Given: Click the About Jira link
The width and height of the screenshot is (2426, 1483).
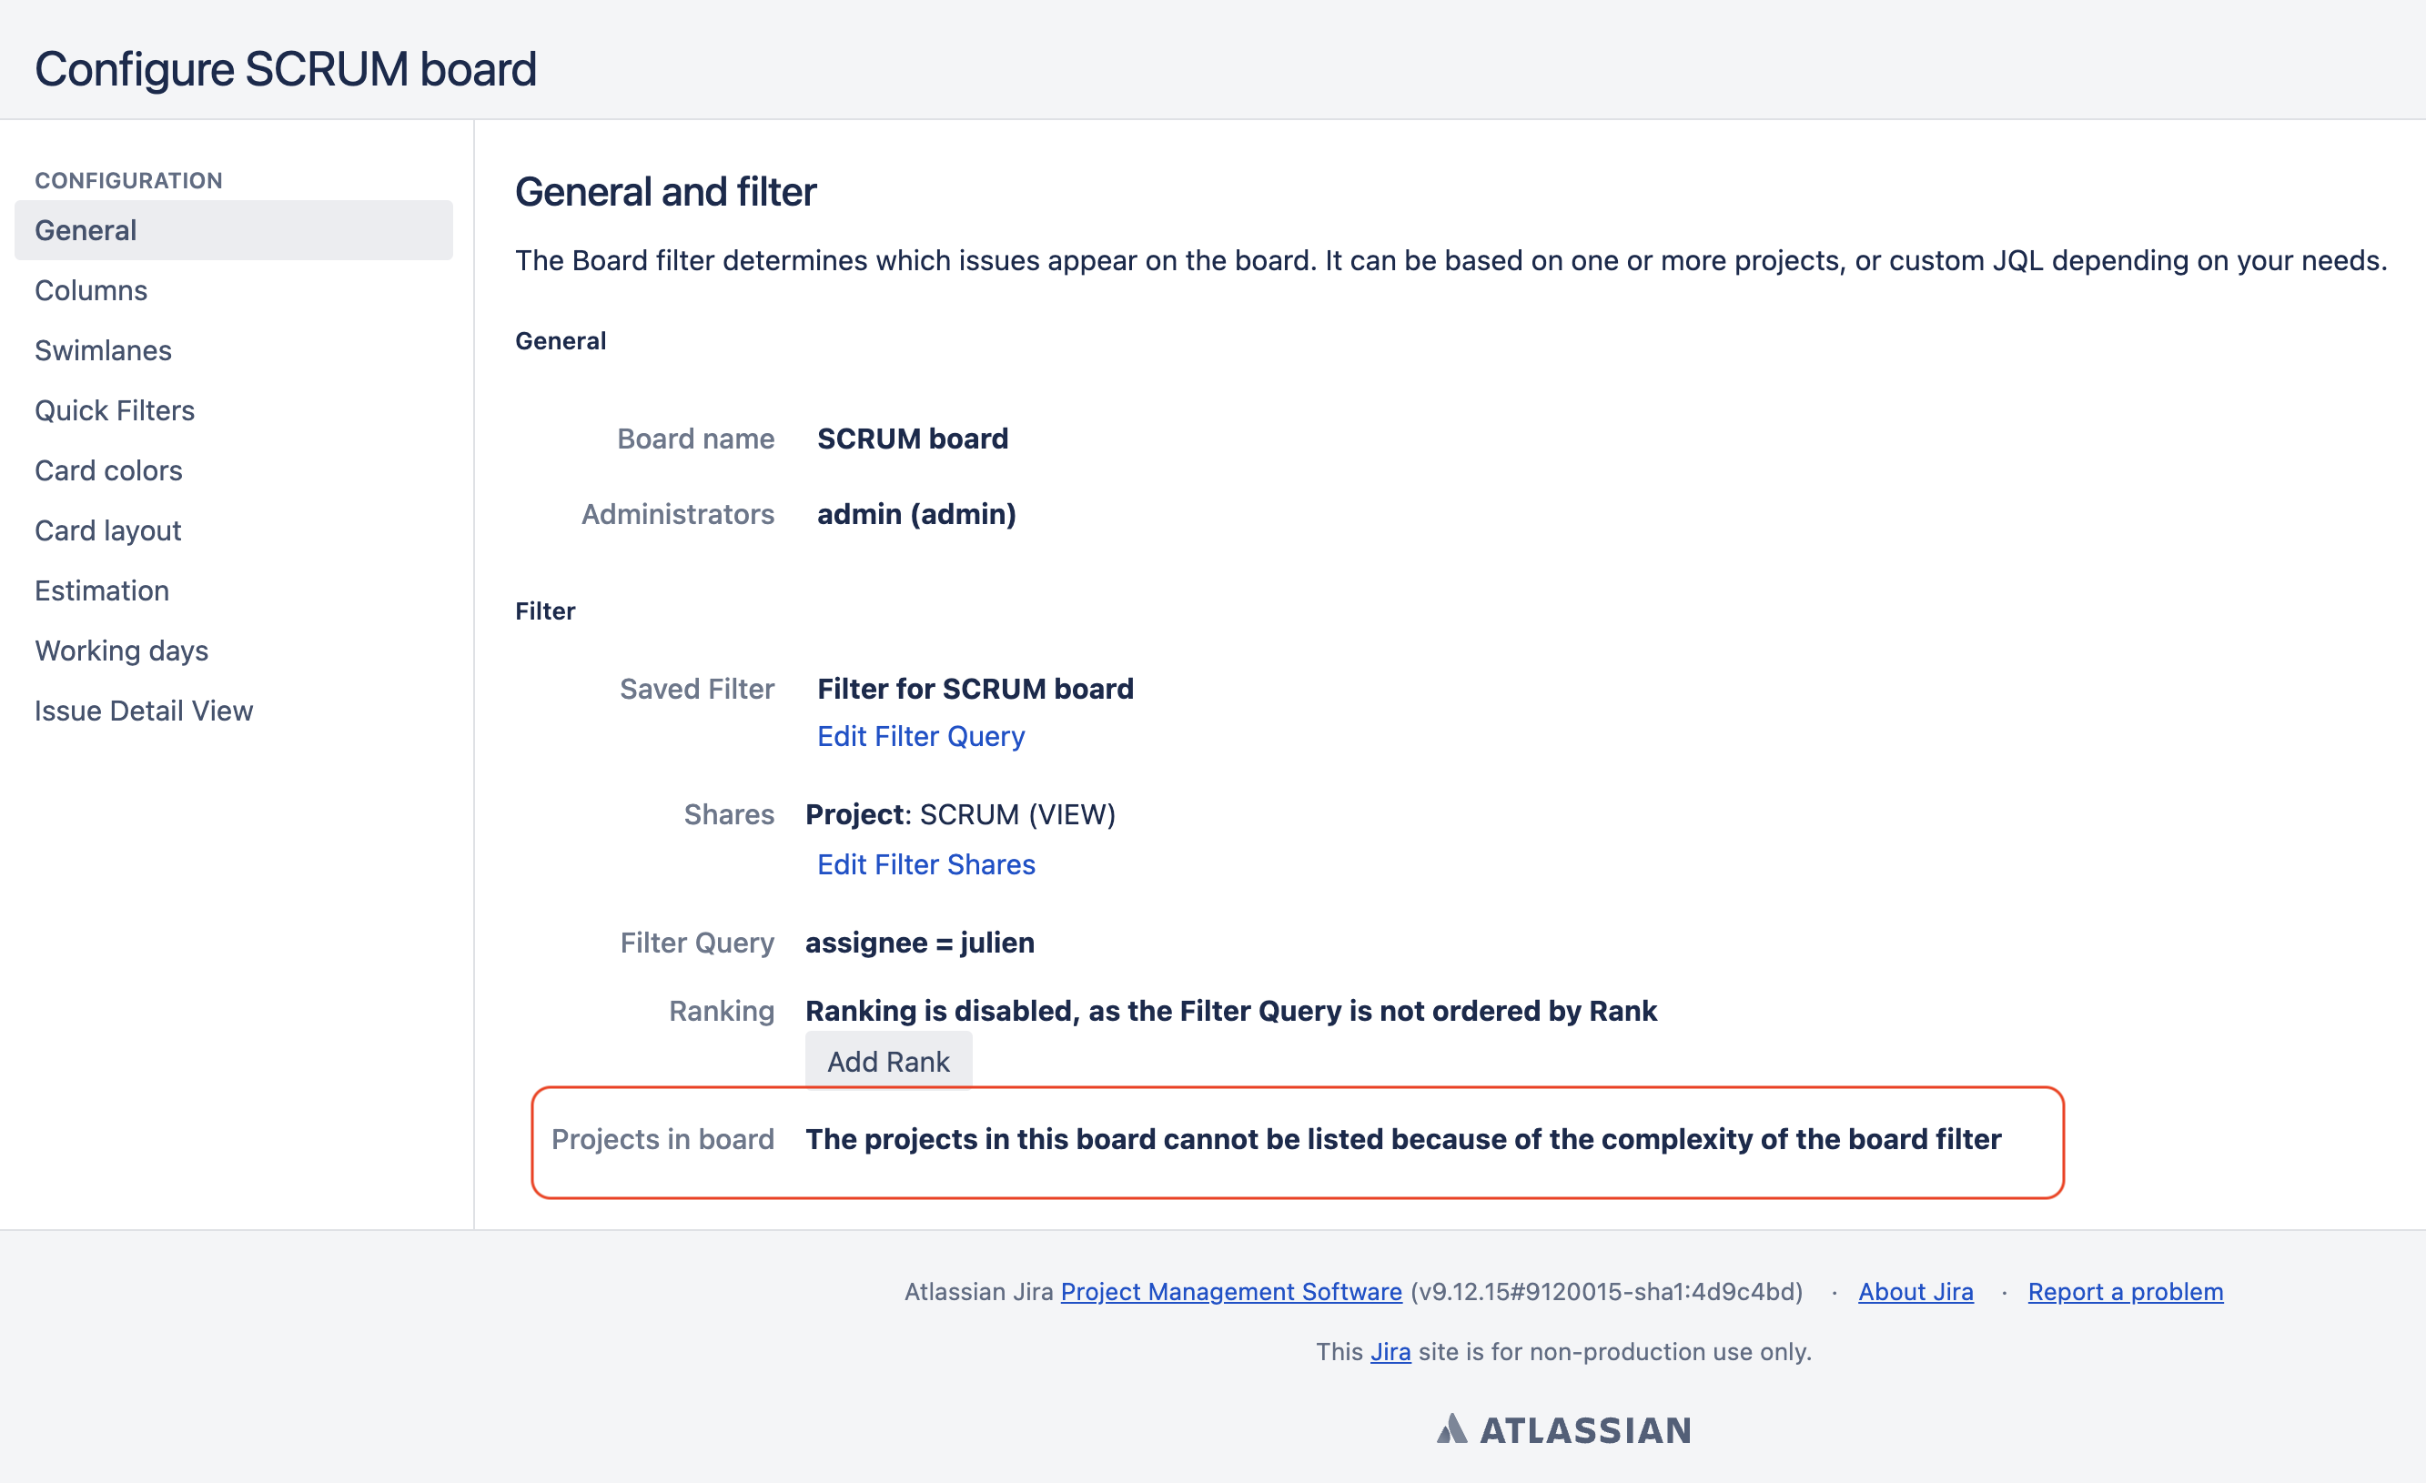Looking at the screenshot, I should pos(1915,1292).
